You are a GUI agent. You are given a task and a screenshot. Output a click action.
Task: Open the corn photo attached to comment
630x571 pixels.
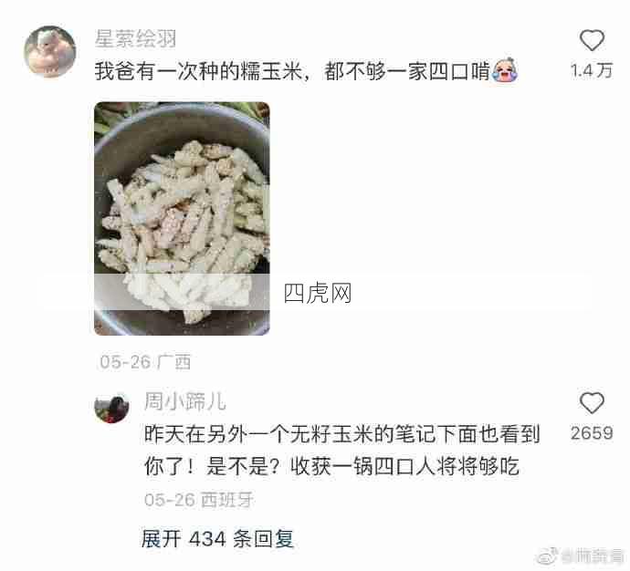point(182,219)
